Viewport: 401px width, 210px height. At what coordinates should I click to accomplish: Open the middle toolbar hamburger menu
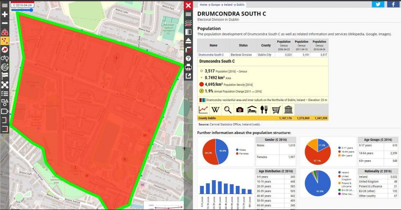point(188,14)
